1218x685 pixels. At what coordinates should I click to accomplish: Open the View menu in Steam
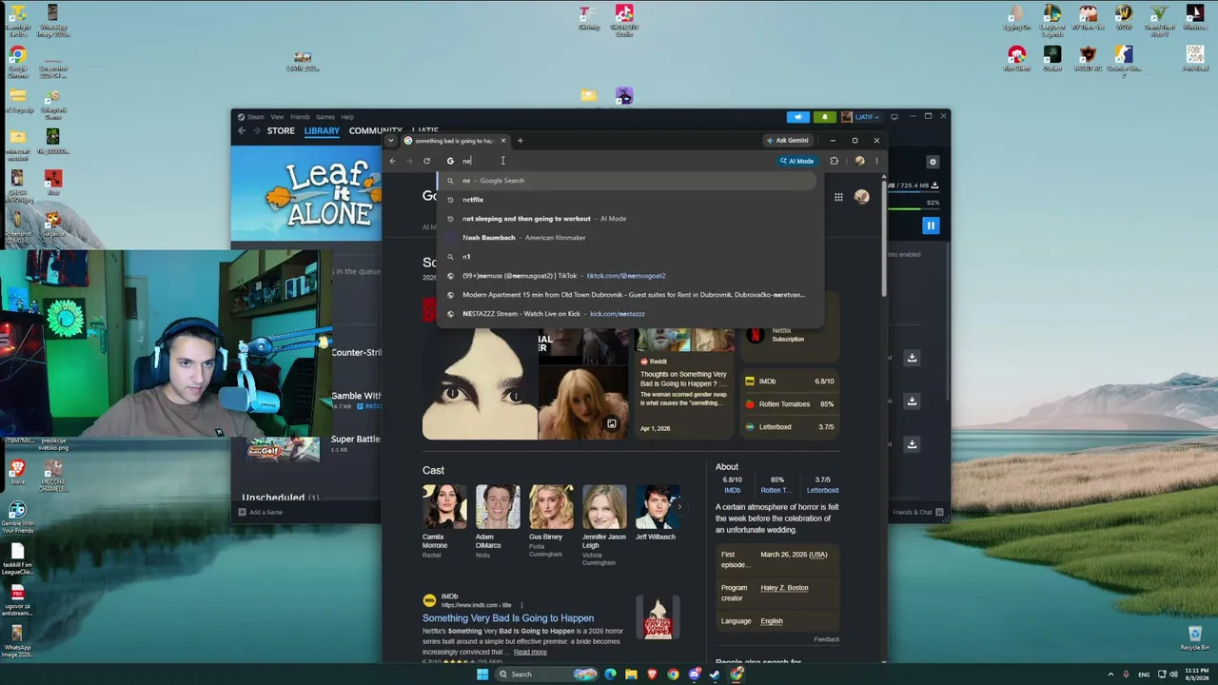[x=277, y=117]
